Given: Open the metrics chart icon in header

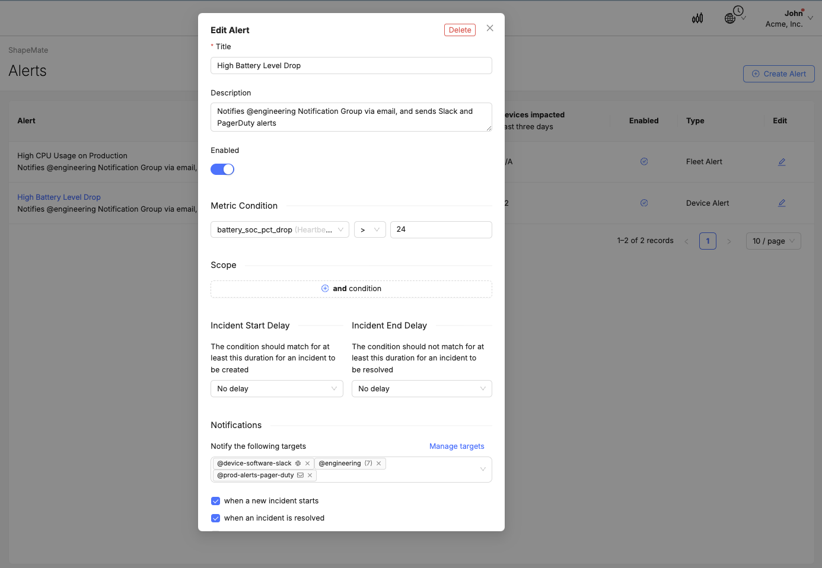Looking at the screenshot, I should pos(697,18).
